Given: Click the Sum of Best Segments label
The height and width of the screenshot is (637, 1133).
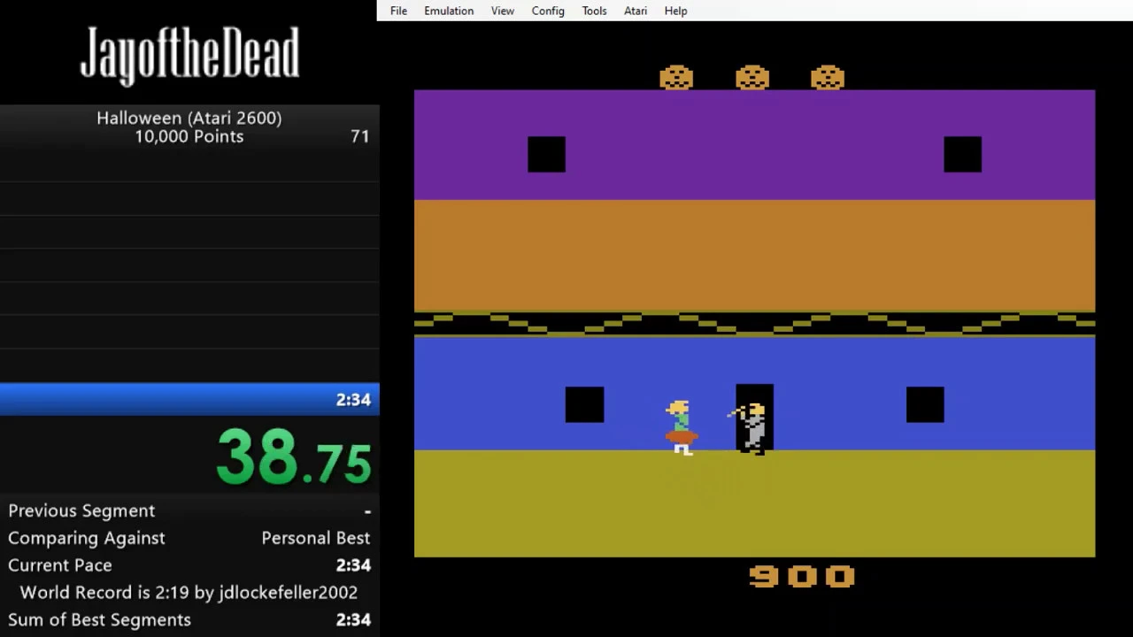Looking at the screenshot, I should tap(99, 620).
